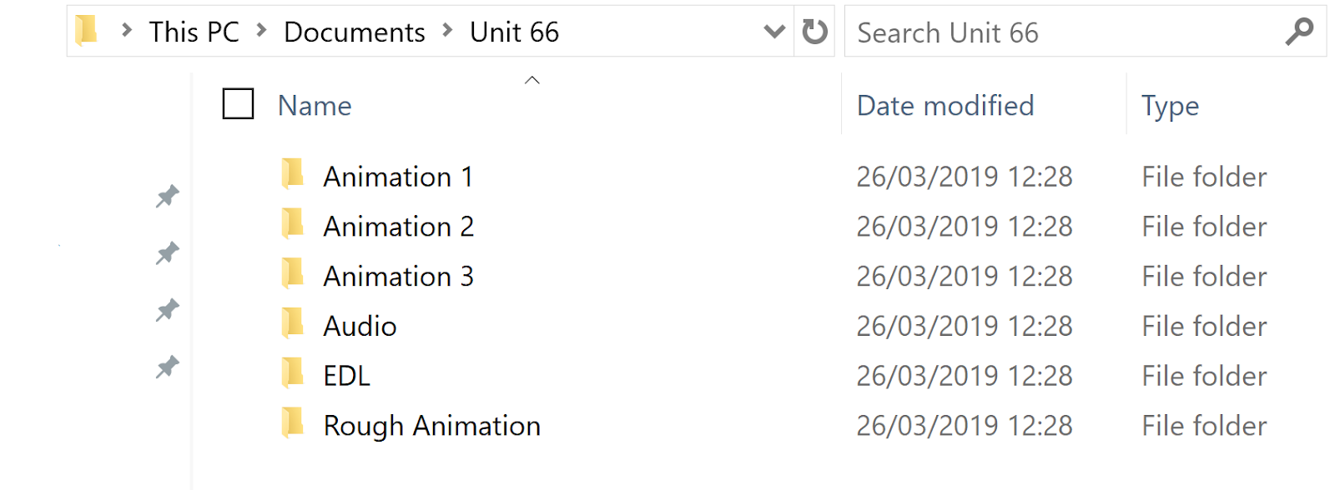This screenshot has width=1335, height=490.
Task: Click the Audio folder icon
Action: [x=292, y=323]
